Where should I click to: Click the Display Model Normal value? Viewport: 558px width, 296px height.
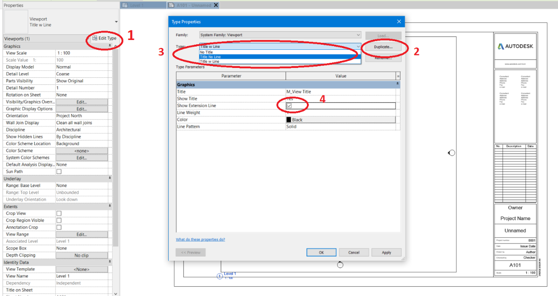tap(81, 67)
